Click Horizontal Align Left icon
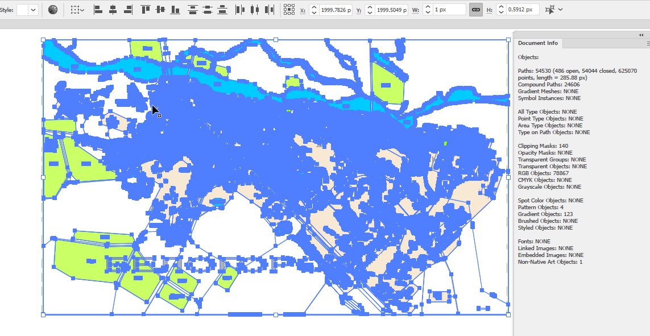The image size is (650, 336). click(98, 10)
